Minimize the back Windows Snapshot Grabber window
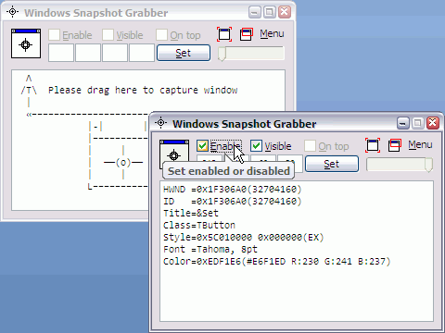445x333 pixels. tap(255, 12)
